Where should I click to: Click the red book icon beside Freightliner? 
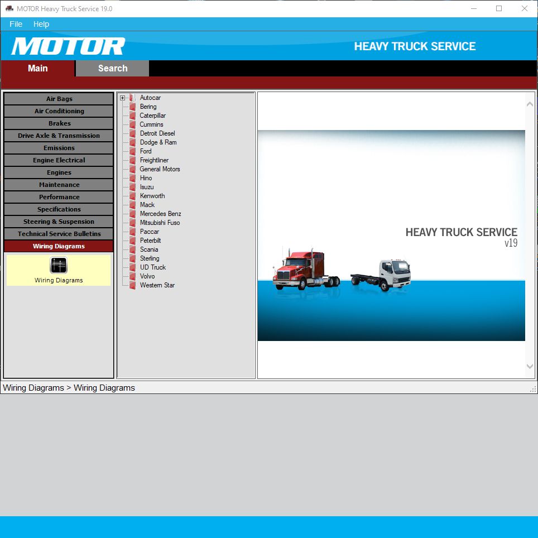[x=132, y=160]
